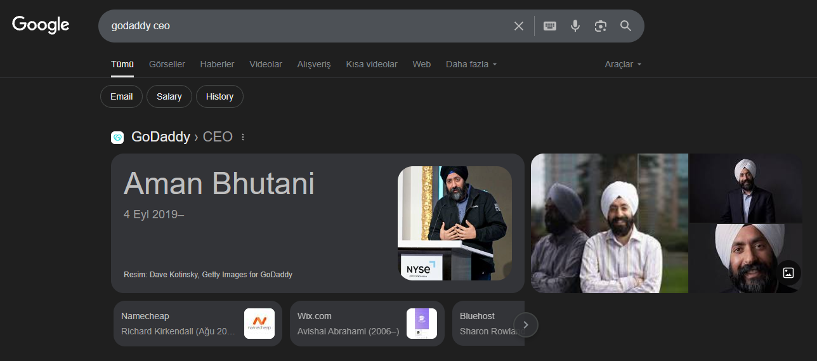Search by image with camera lens icon
The height and width of the screenshot is (361, 817).
click(x=601, y=26)
